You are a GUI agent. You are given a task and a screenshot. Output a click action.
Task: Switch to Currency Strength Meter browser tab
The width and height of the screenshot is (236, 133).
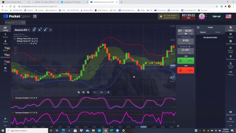15,2
